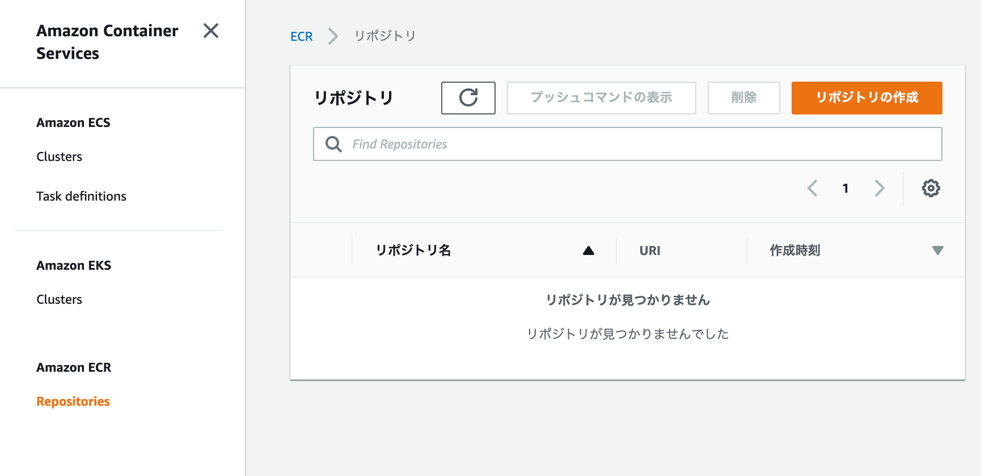This screenshot has width=981, height=476.
Task: Select Repositories in sidebar
Action: click(x=73, y=402)
